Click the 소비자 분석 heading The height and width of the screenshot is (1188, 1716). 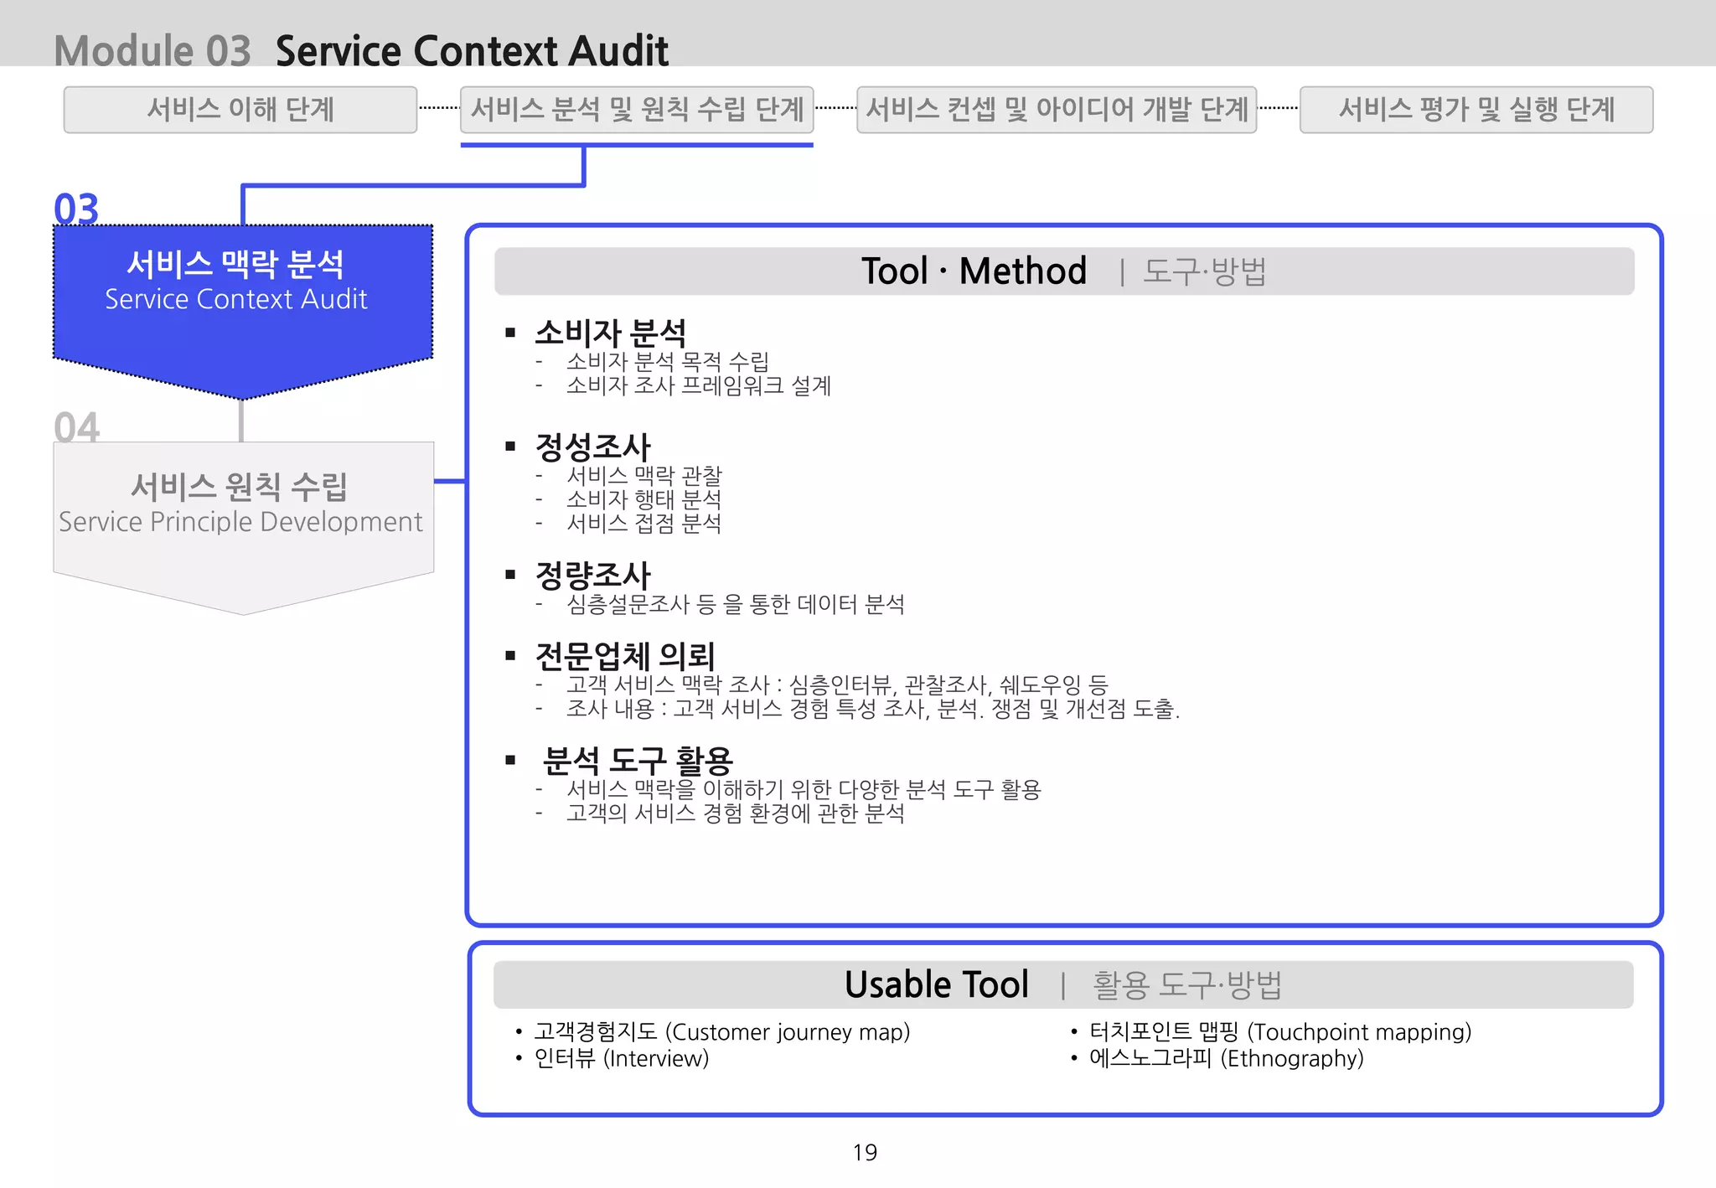pos(611,333)
